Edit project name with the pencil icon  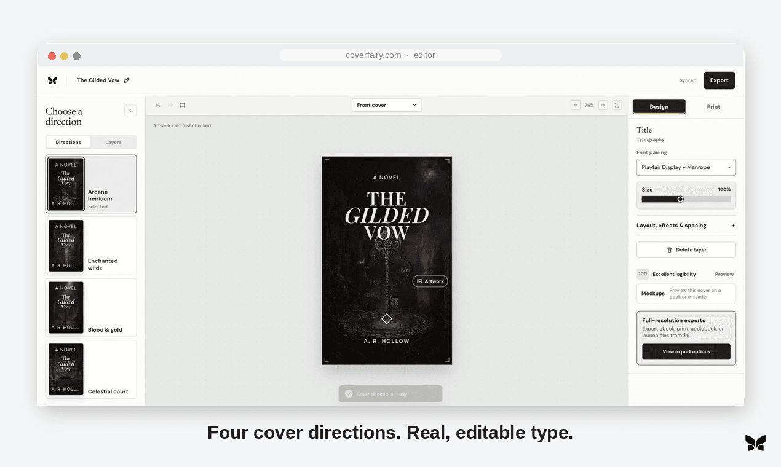coord(127,80)
